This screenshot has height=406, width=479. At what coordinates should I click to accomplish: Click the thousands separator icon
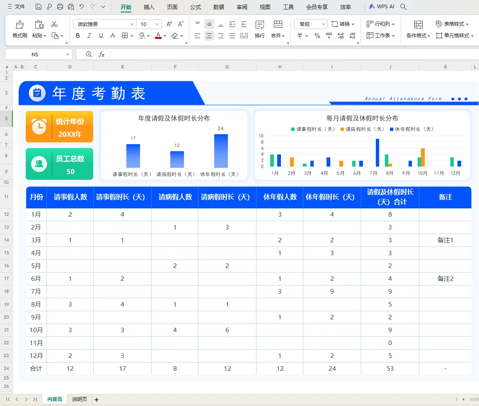329,36
